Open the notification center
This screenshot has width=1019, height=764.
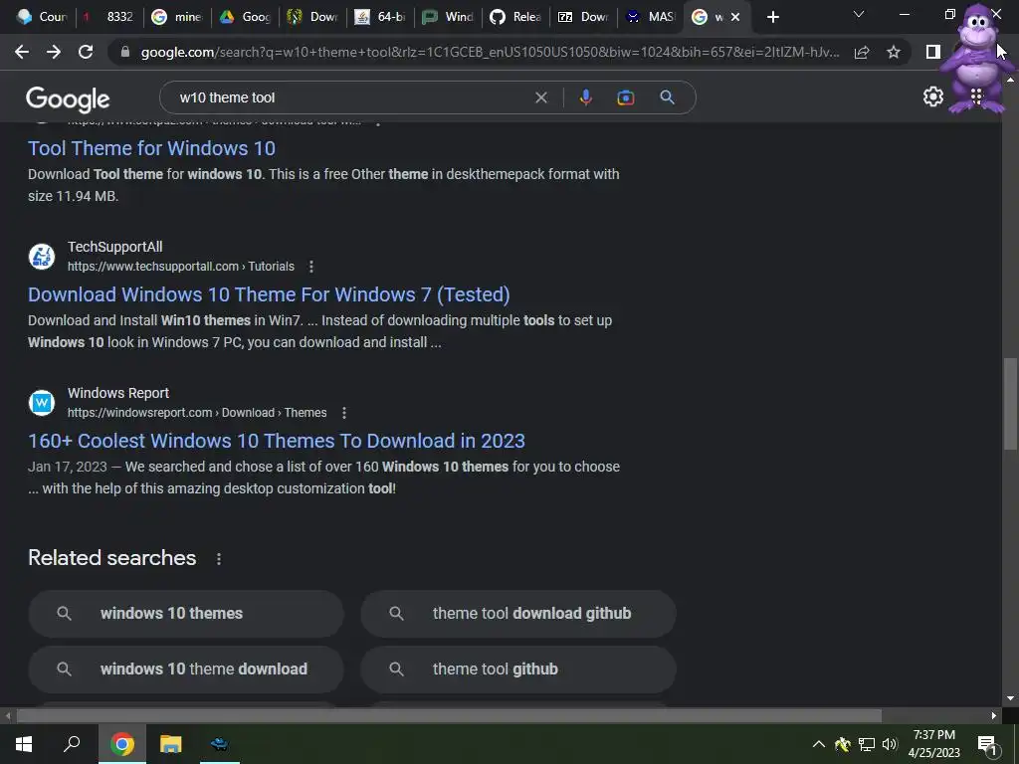[x=987, y=744]
